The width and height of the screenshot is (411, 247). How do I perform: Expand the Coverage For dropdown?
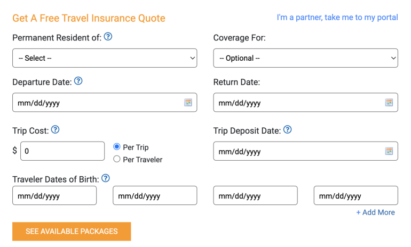click(x=305, y=58)
